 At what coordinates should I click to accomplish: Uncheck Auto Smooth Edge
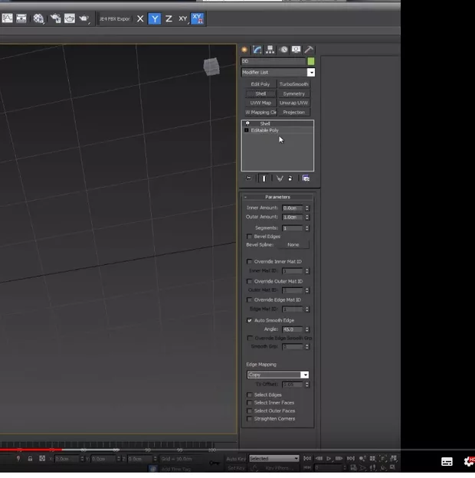pos(250,320)
